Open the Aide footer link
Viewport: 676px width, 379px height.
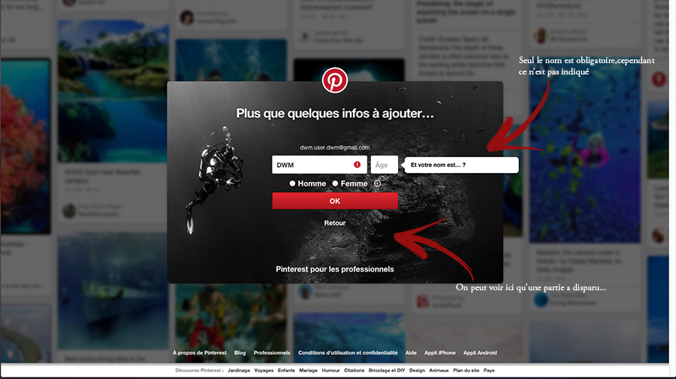(411, 353)
